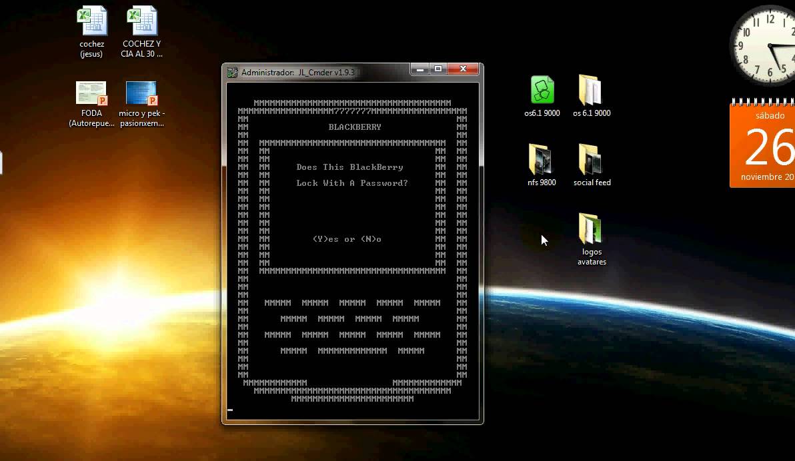Open the os 6.1 9000 folder
This screenshot has width=795, height=461.
tap(591, 90)
